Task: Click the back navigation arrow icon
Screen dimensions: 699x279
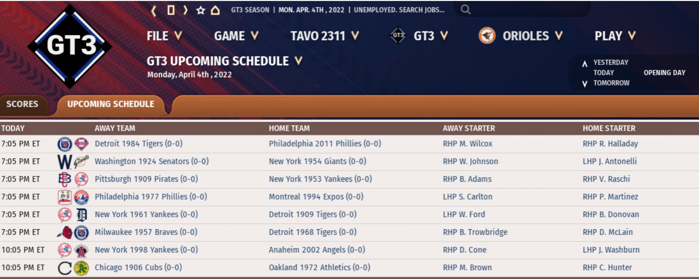Action: (154, 10)
